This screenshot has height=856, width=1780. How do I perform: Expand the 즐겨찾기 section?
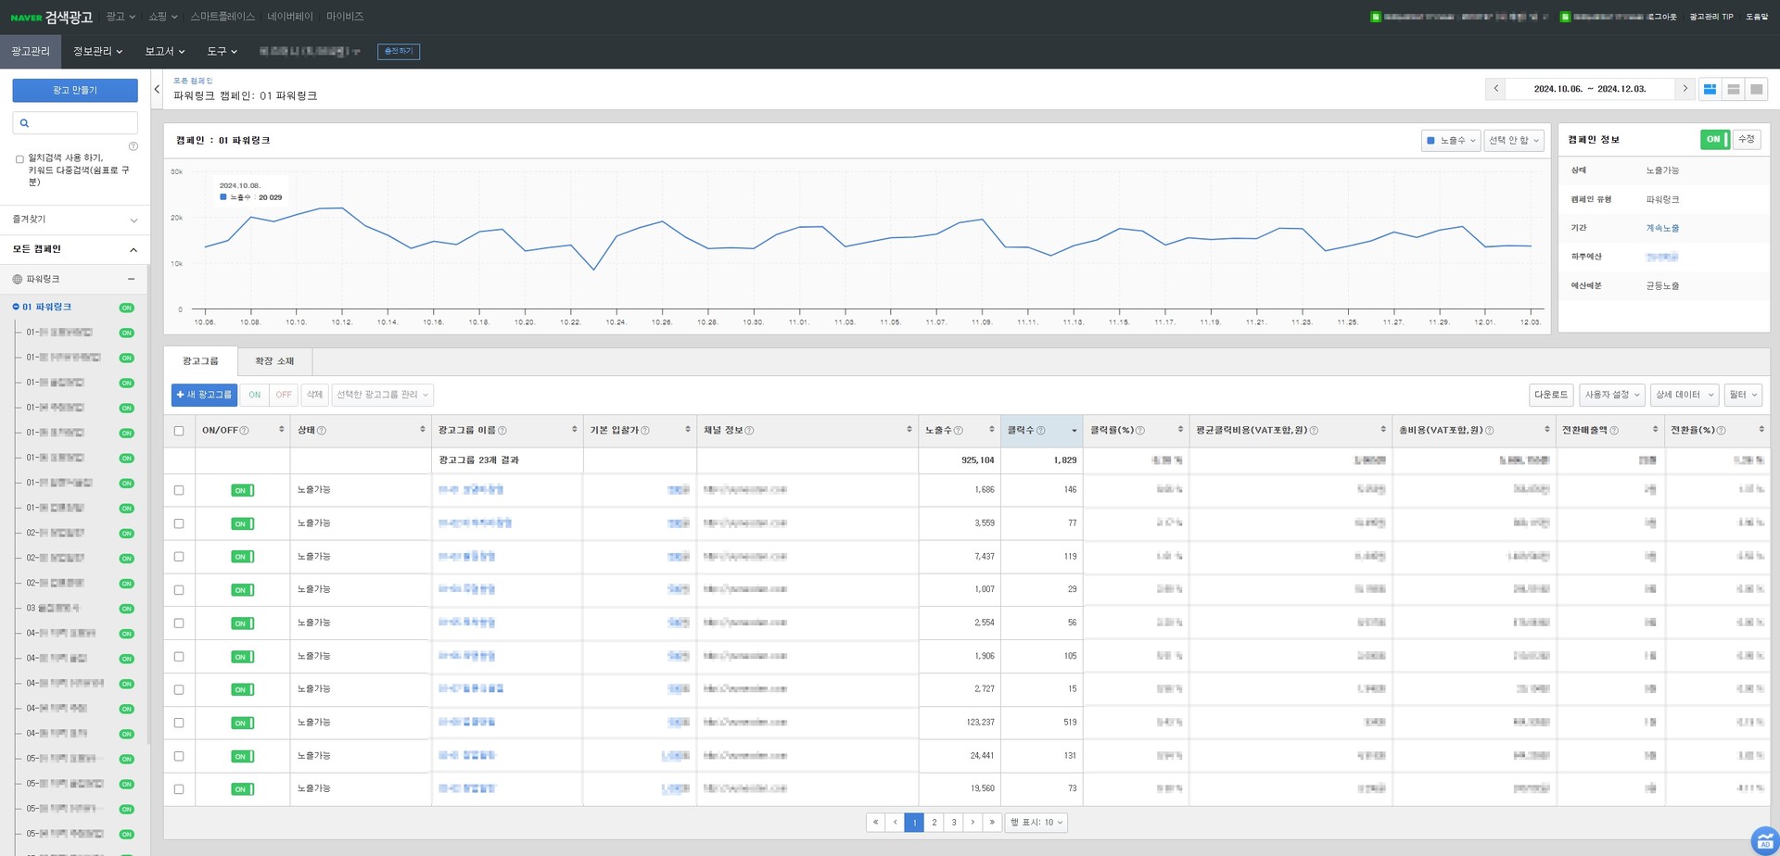click(75, 220)
